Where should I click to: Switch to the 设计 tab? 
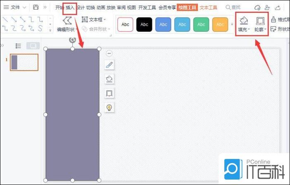pos(81,7)
